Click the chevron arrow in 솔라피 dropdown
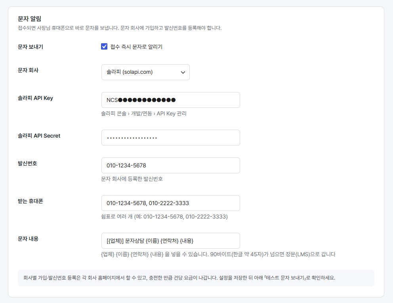This screenshot has height=303, width=393. pos(183,72)
